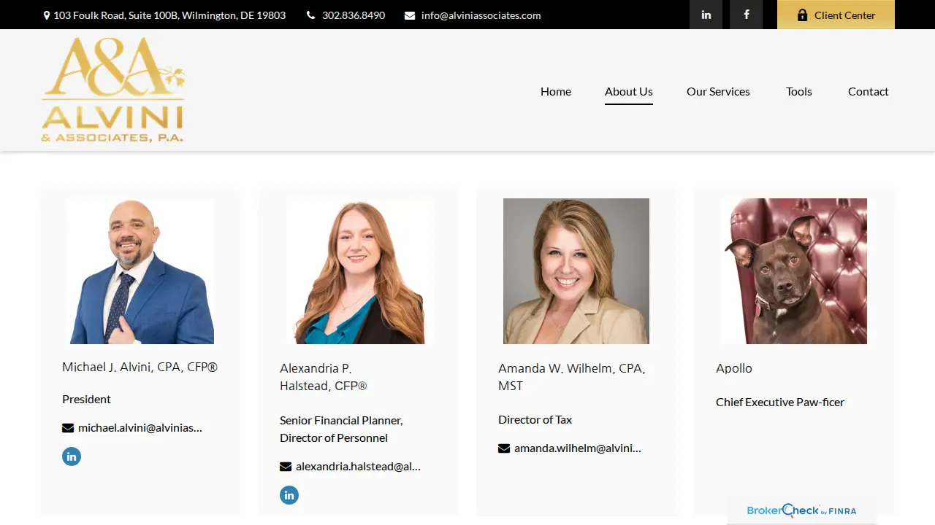The width and height of the screenshot is (935, 525).
Task: Go to the Home menu item
Action: point(556,91)
